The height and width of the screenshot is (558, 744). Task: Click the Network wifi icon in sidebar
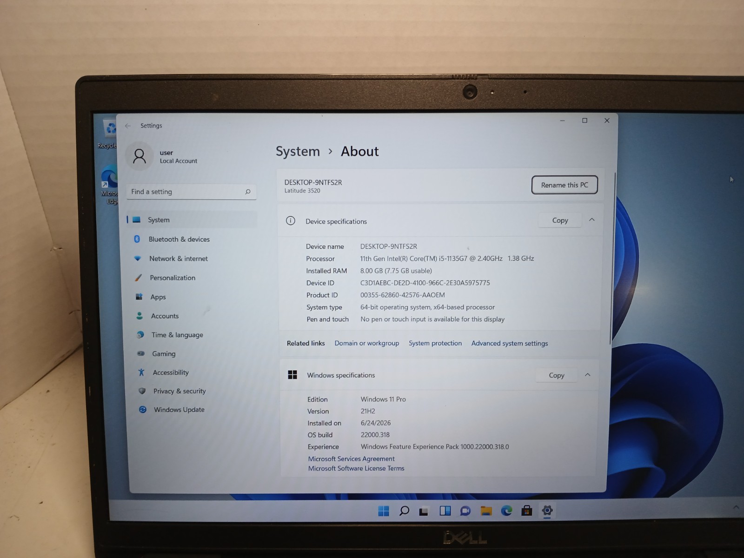click(138, 258)
